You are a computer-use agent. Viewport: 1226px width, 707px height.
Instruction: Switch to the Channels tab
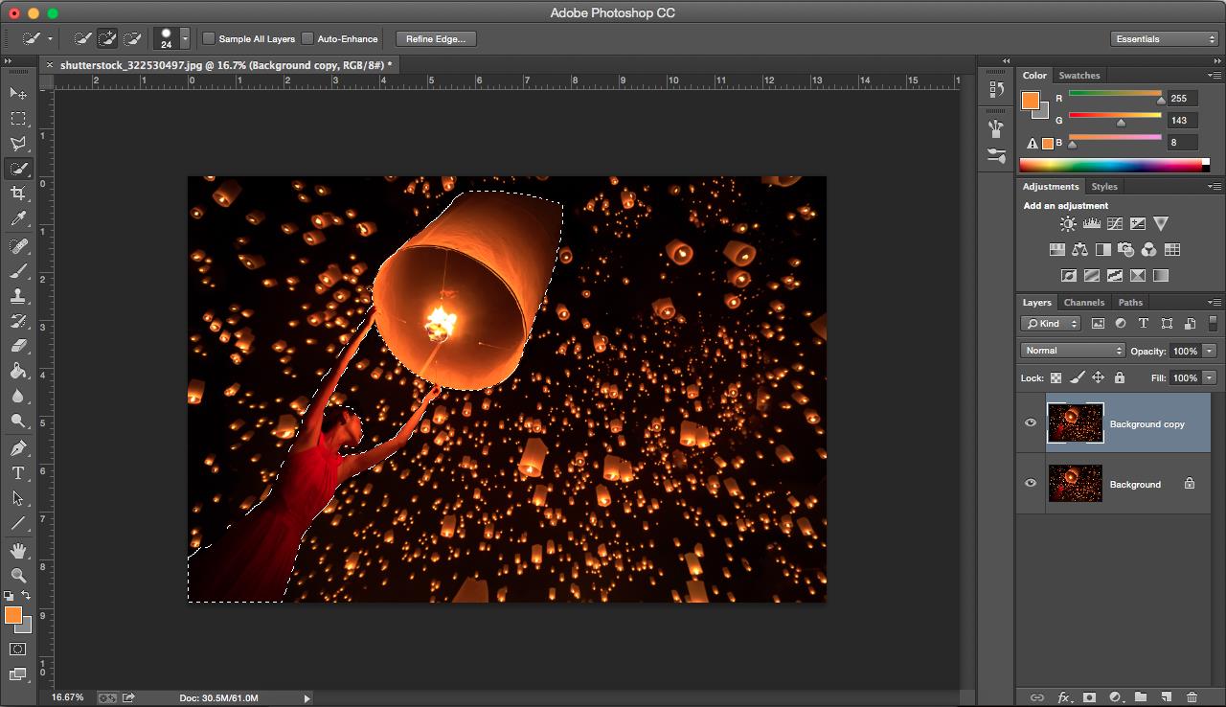coord(1084,303)
